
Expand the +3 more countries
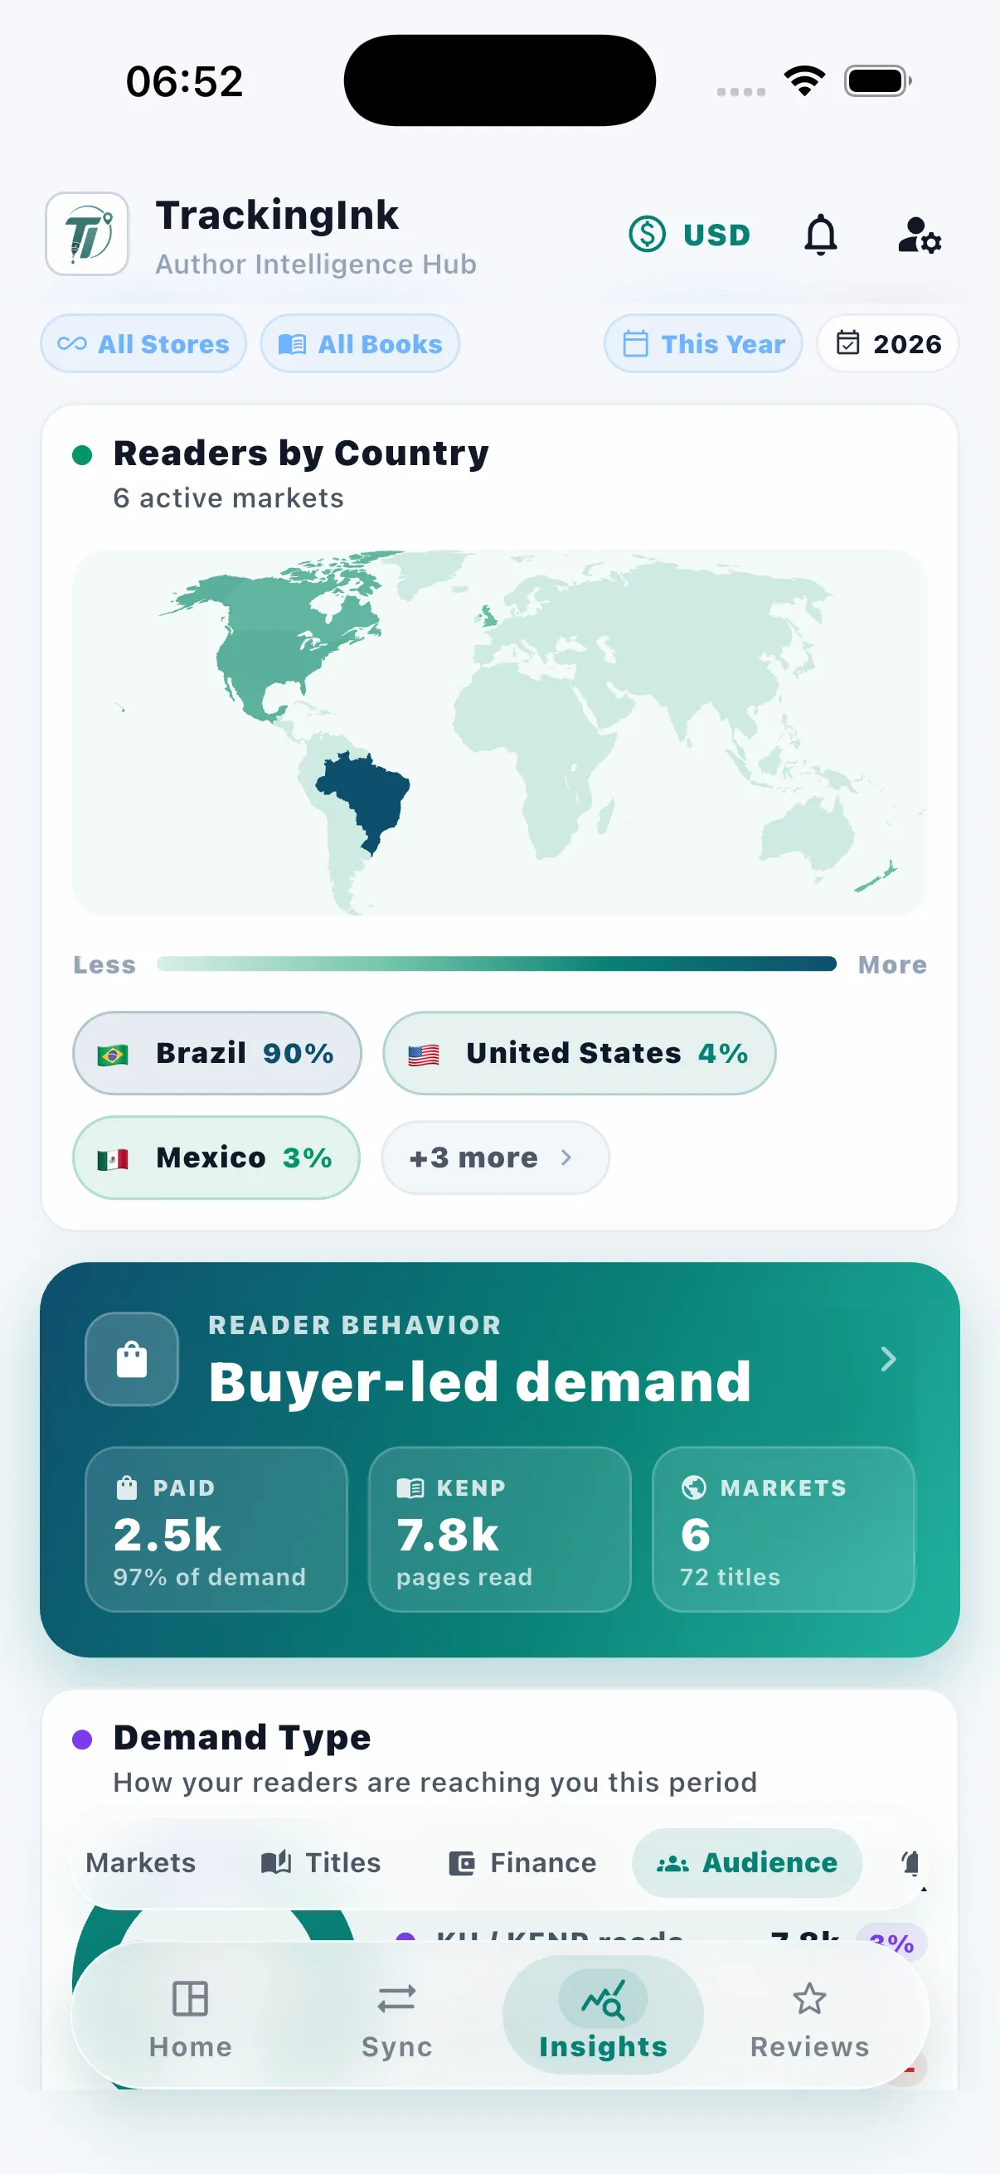pos(495,1157)
